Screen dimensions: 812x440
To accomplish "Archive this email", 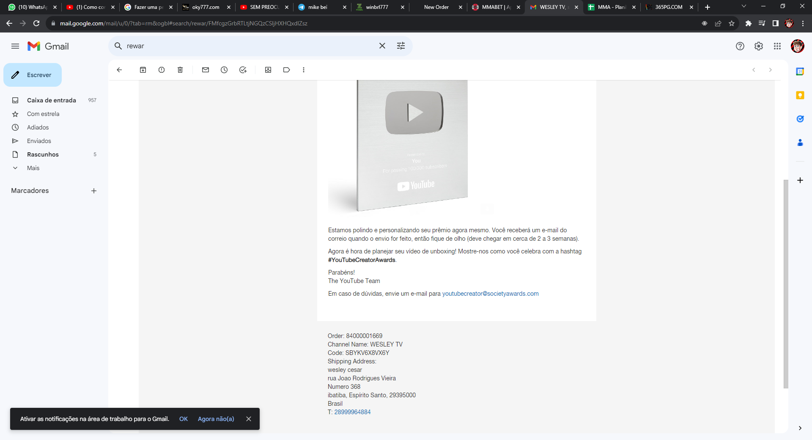I will (x=143, y=70).
